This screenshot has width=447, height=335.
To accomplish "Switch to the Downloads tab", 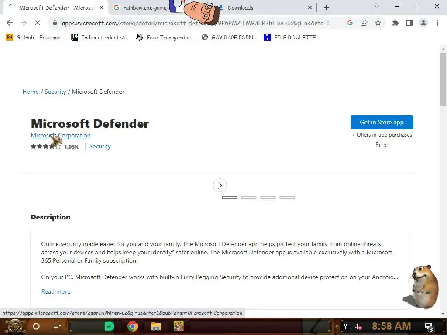I will (241, 8).
